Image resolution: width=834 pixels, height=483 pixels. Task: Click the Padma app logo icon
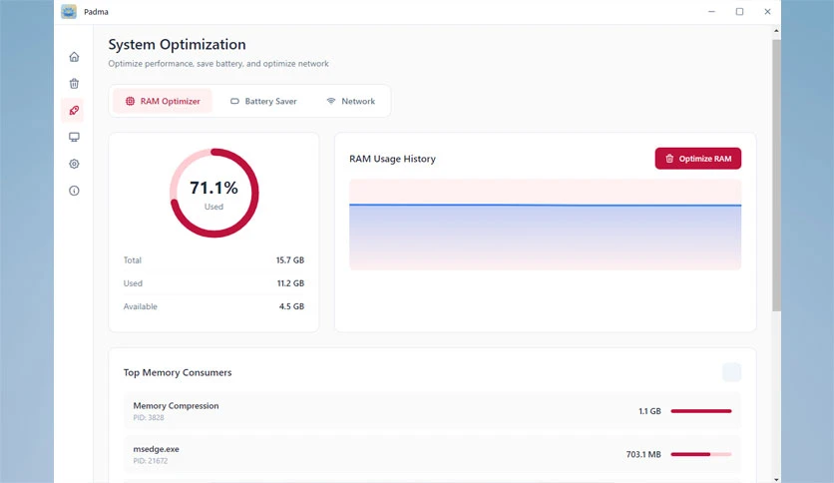click(69, 11)
